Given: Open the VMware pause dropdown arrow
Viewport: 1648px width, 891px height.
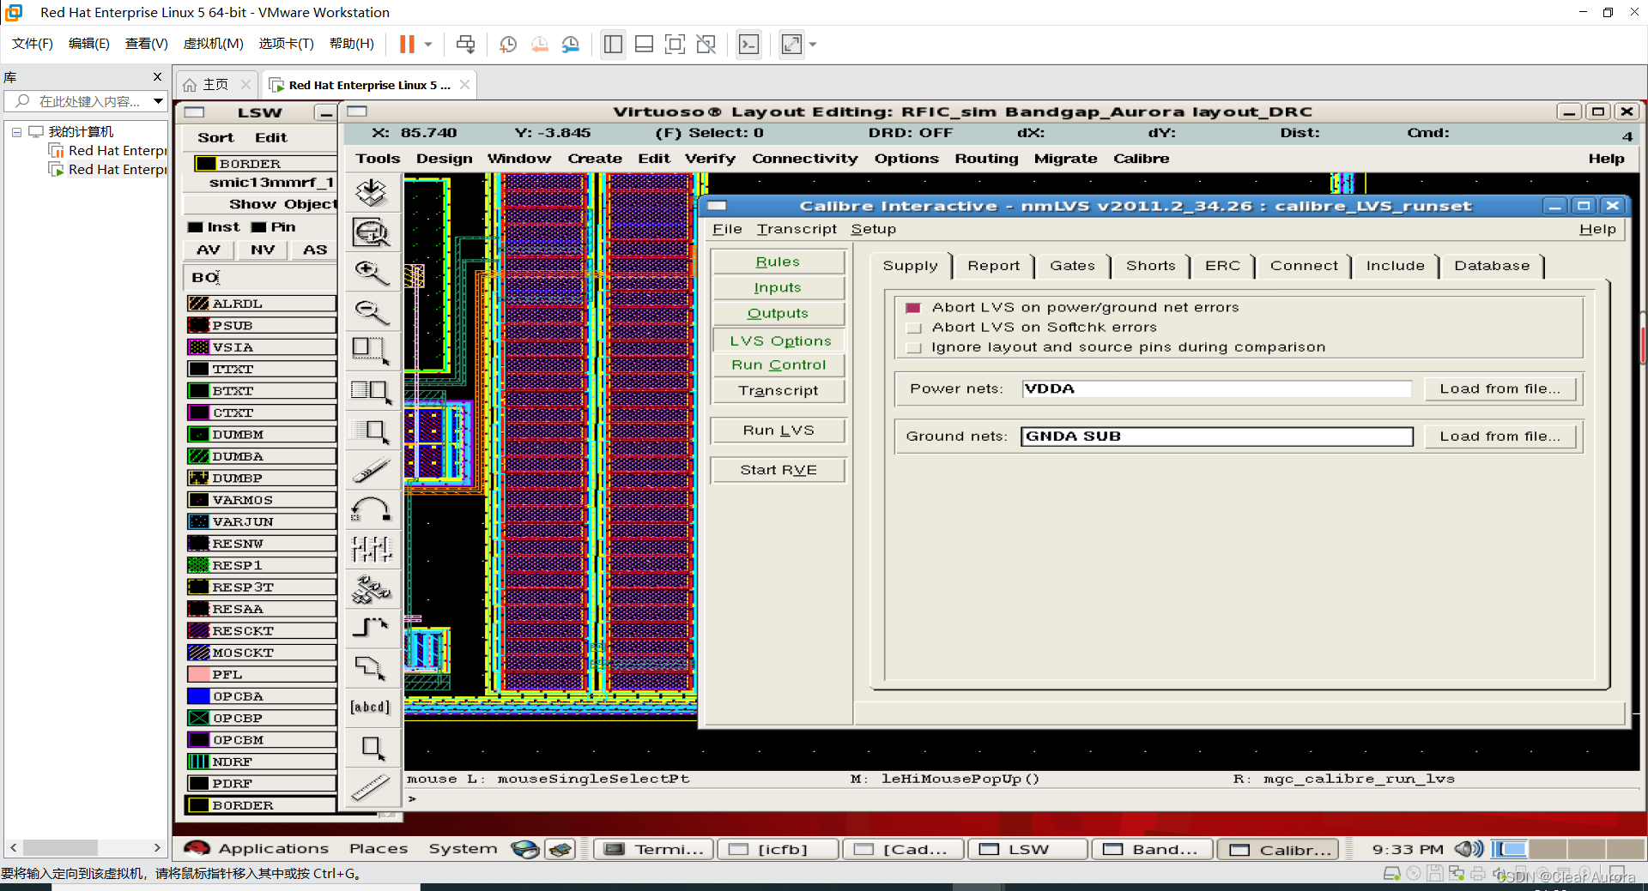Looking at the screenshot, I should tap(427, 44).
